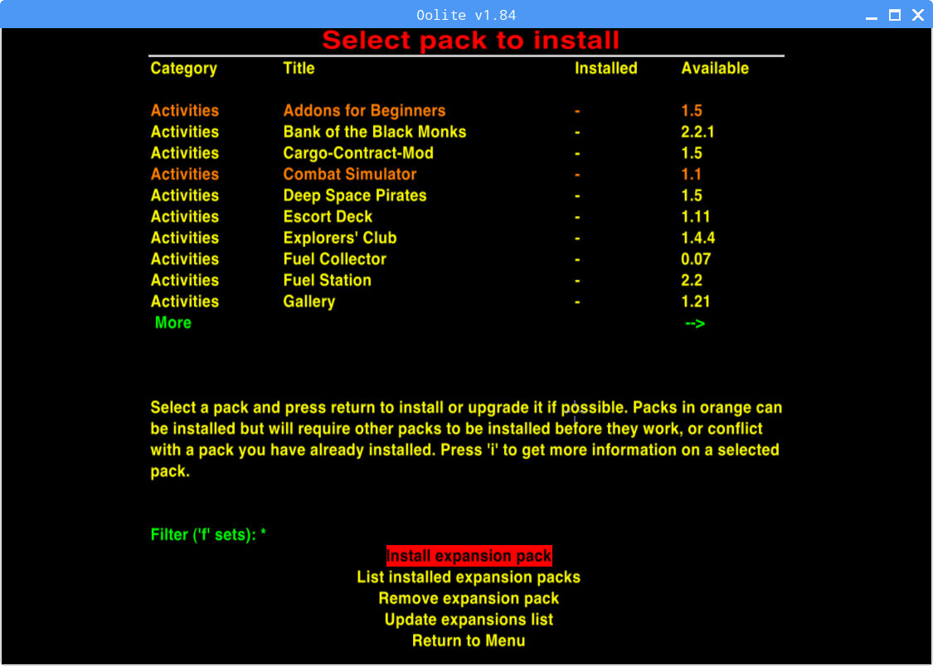Click the Installed column header
Screen dimensions: 933x666
[x=605, y=68]
